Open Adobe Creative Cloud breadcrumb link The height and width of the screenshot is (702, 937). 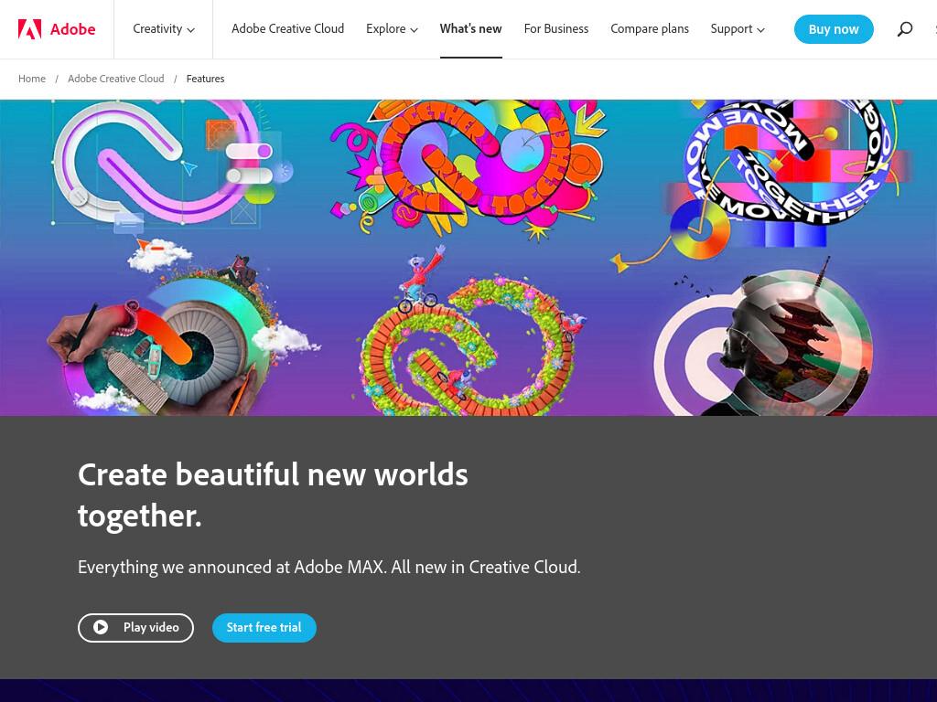[116, 79]
